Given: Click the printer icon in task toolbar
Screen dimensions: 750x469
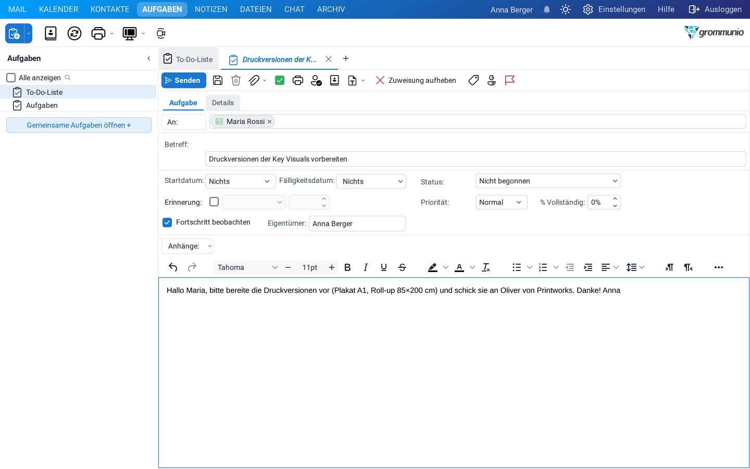Looking at the screenshot, I should [298, 80].
